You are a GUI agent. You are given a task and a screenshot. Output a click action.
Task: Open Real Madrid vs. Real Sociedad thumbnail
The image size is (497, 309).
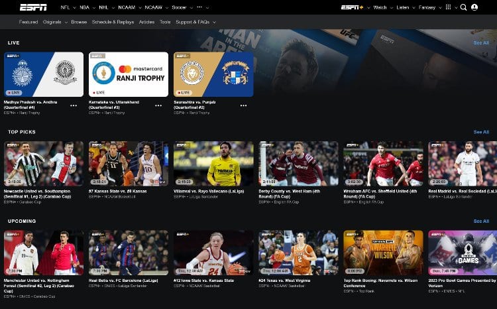point(463,164)
